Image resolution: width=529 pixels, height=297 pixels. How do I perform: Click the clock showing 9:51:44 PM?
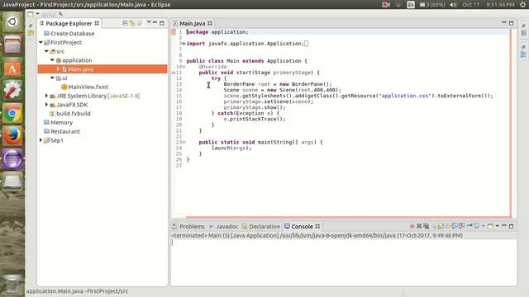(501, 5)
